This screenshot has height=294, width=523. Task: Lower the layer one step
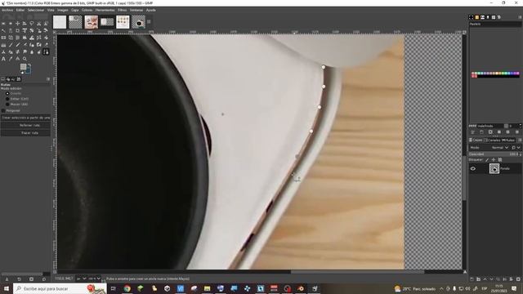click(x=492, y=279)
